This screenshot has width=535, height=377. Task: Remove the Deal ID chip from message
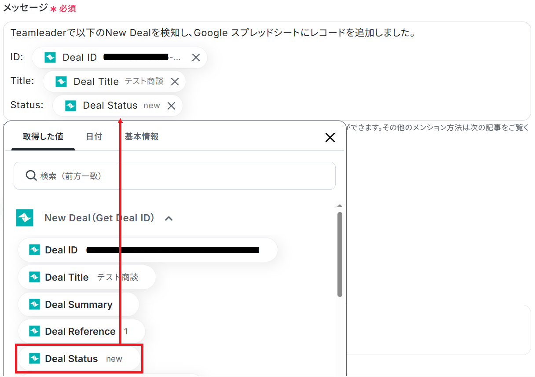click(196, 58)
